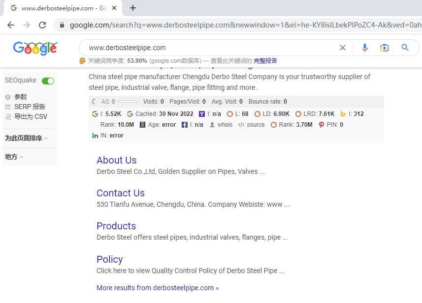The image size is (422, 303).
Task: Click the LinkedIn IN icon
Action: pos(95,136)
